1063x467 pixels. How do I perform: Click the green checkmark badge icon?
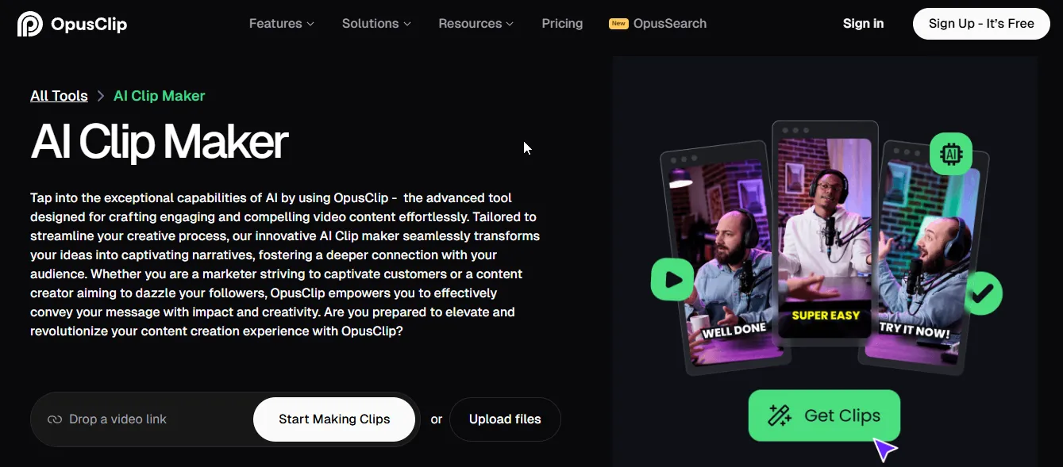click(984, 293)
